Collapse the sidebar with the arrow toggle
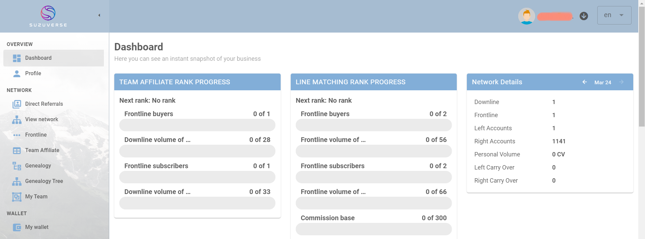The width and height of the screenshot is (645, 239). tap(99, 15)
